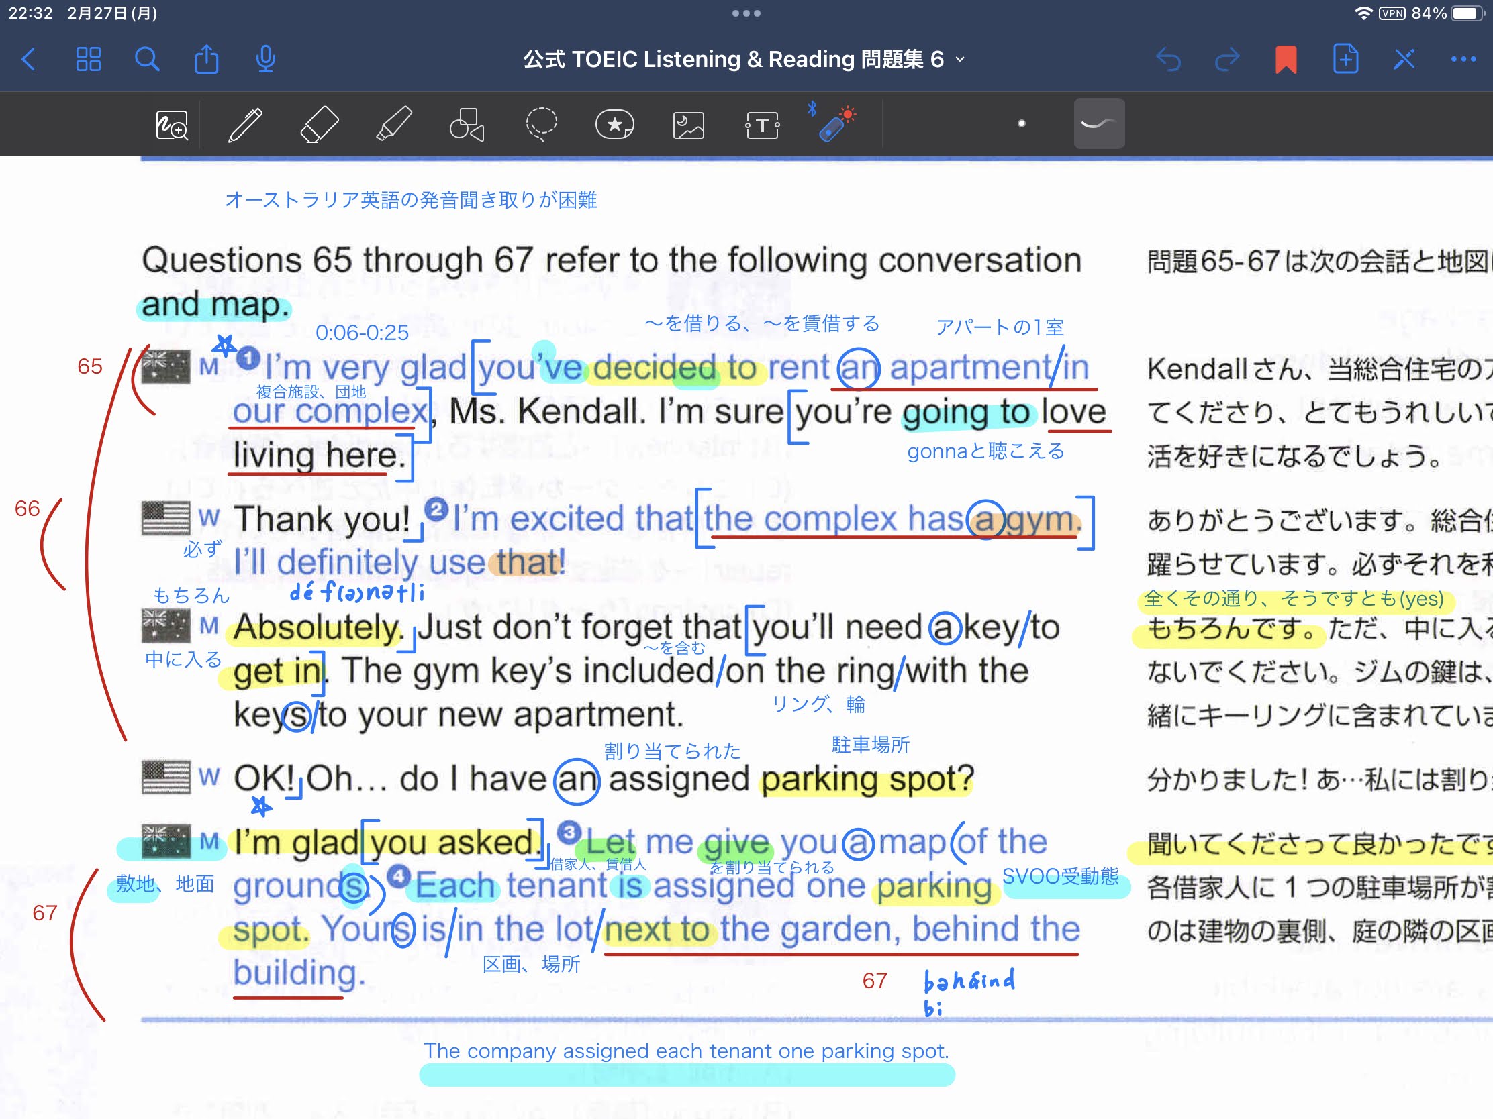Toggle read-only mode pen-cross icon
The image size is (1493, 1119).
[x=1404, y=59]
